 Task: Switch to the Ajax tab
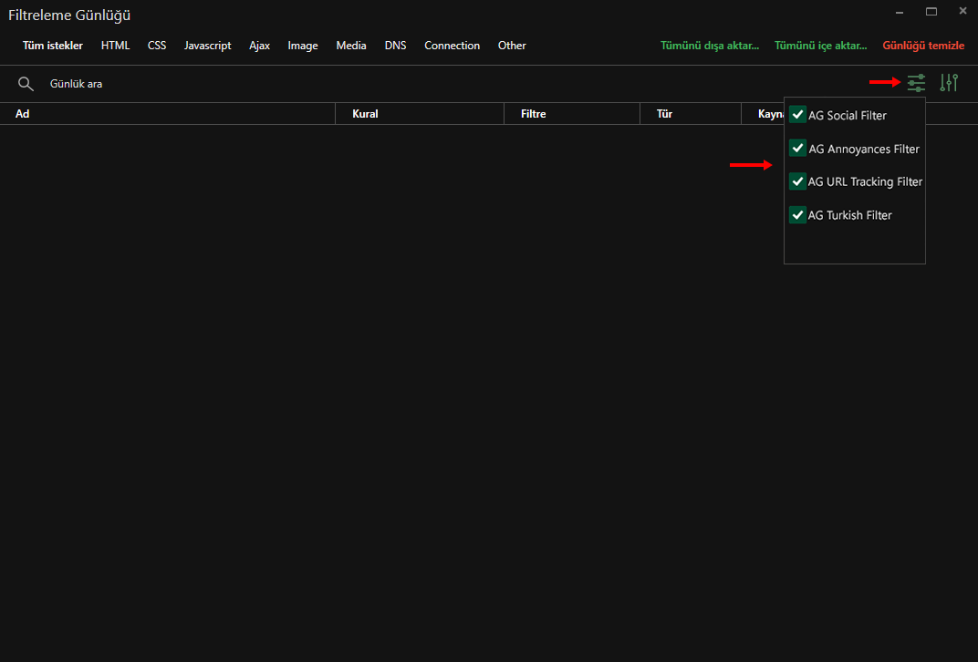pos(259,45)
